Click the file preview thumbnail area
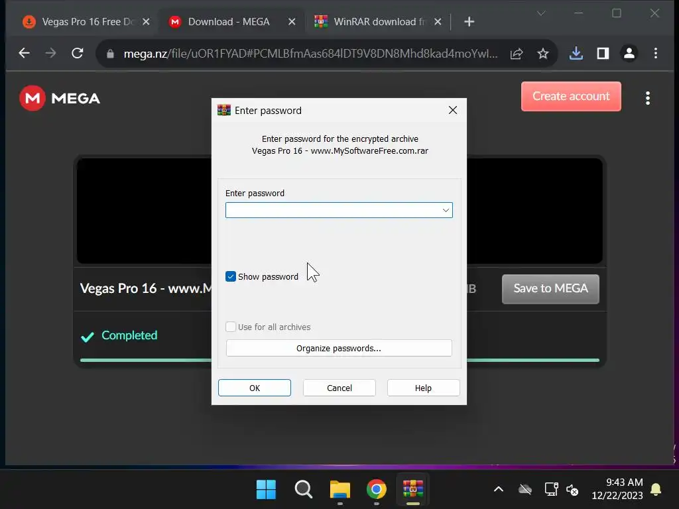 339,211
